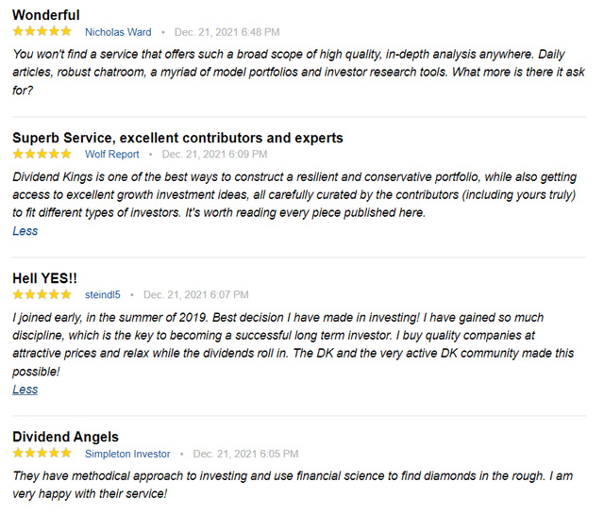Click first star of Hell YES!! review
Screen dimensions: 604x515
pos(18,294)
